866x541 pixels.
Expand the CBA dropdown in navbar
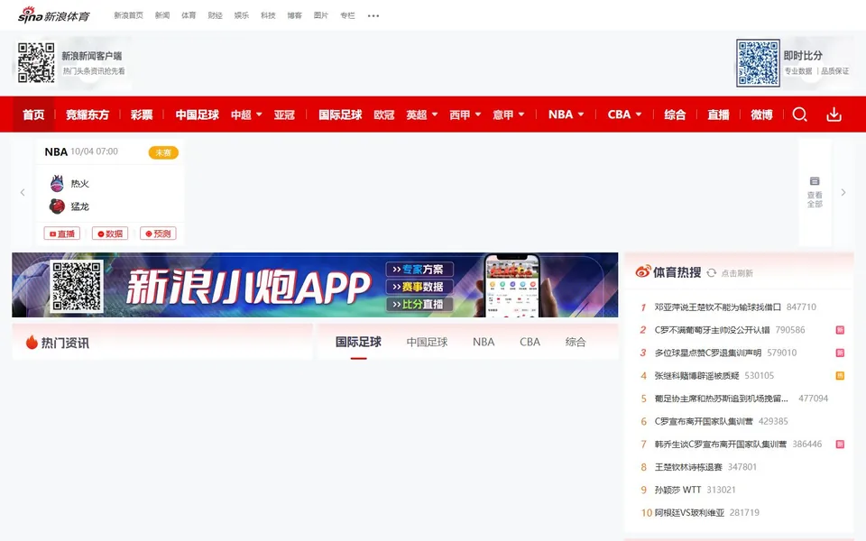coord(639,115)
